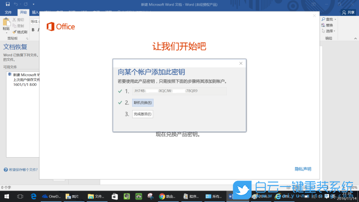Viewport: 359px width, 202px height.
Task: Click the 共享 (Share) button
Action: [348, 12]
